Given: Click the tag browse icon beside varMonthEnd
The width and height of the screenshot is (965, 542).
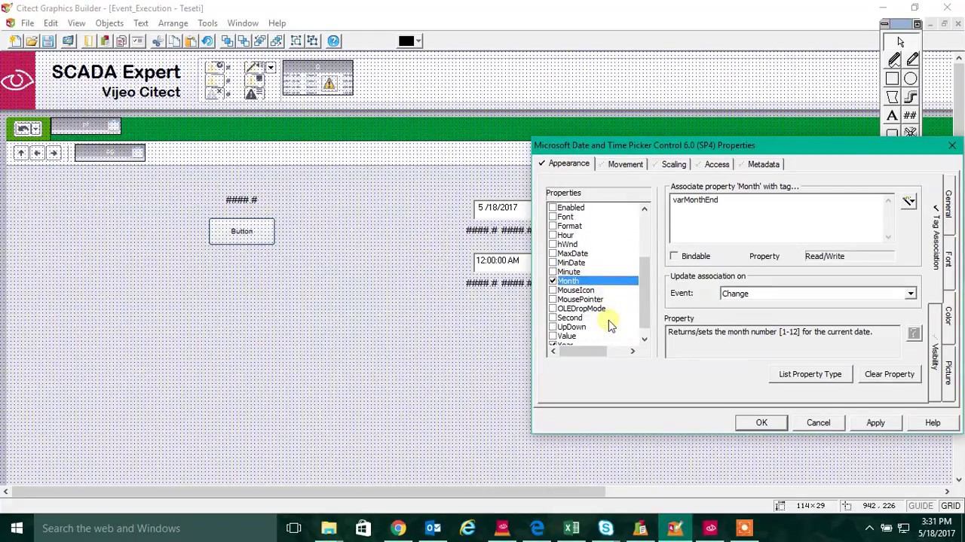Looking at the screenshot, I should pos(908,201).
